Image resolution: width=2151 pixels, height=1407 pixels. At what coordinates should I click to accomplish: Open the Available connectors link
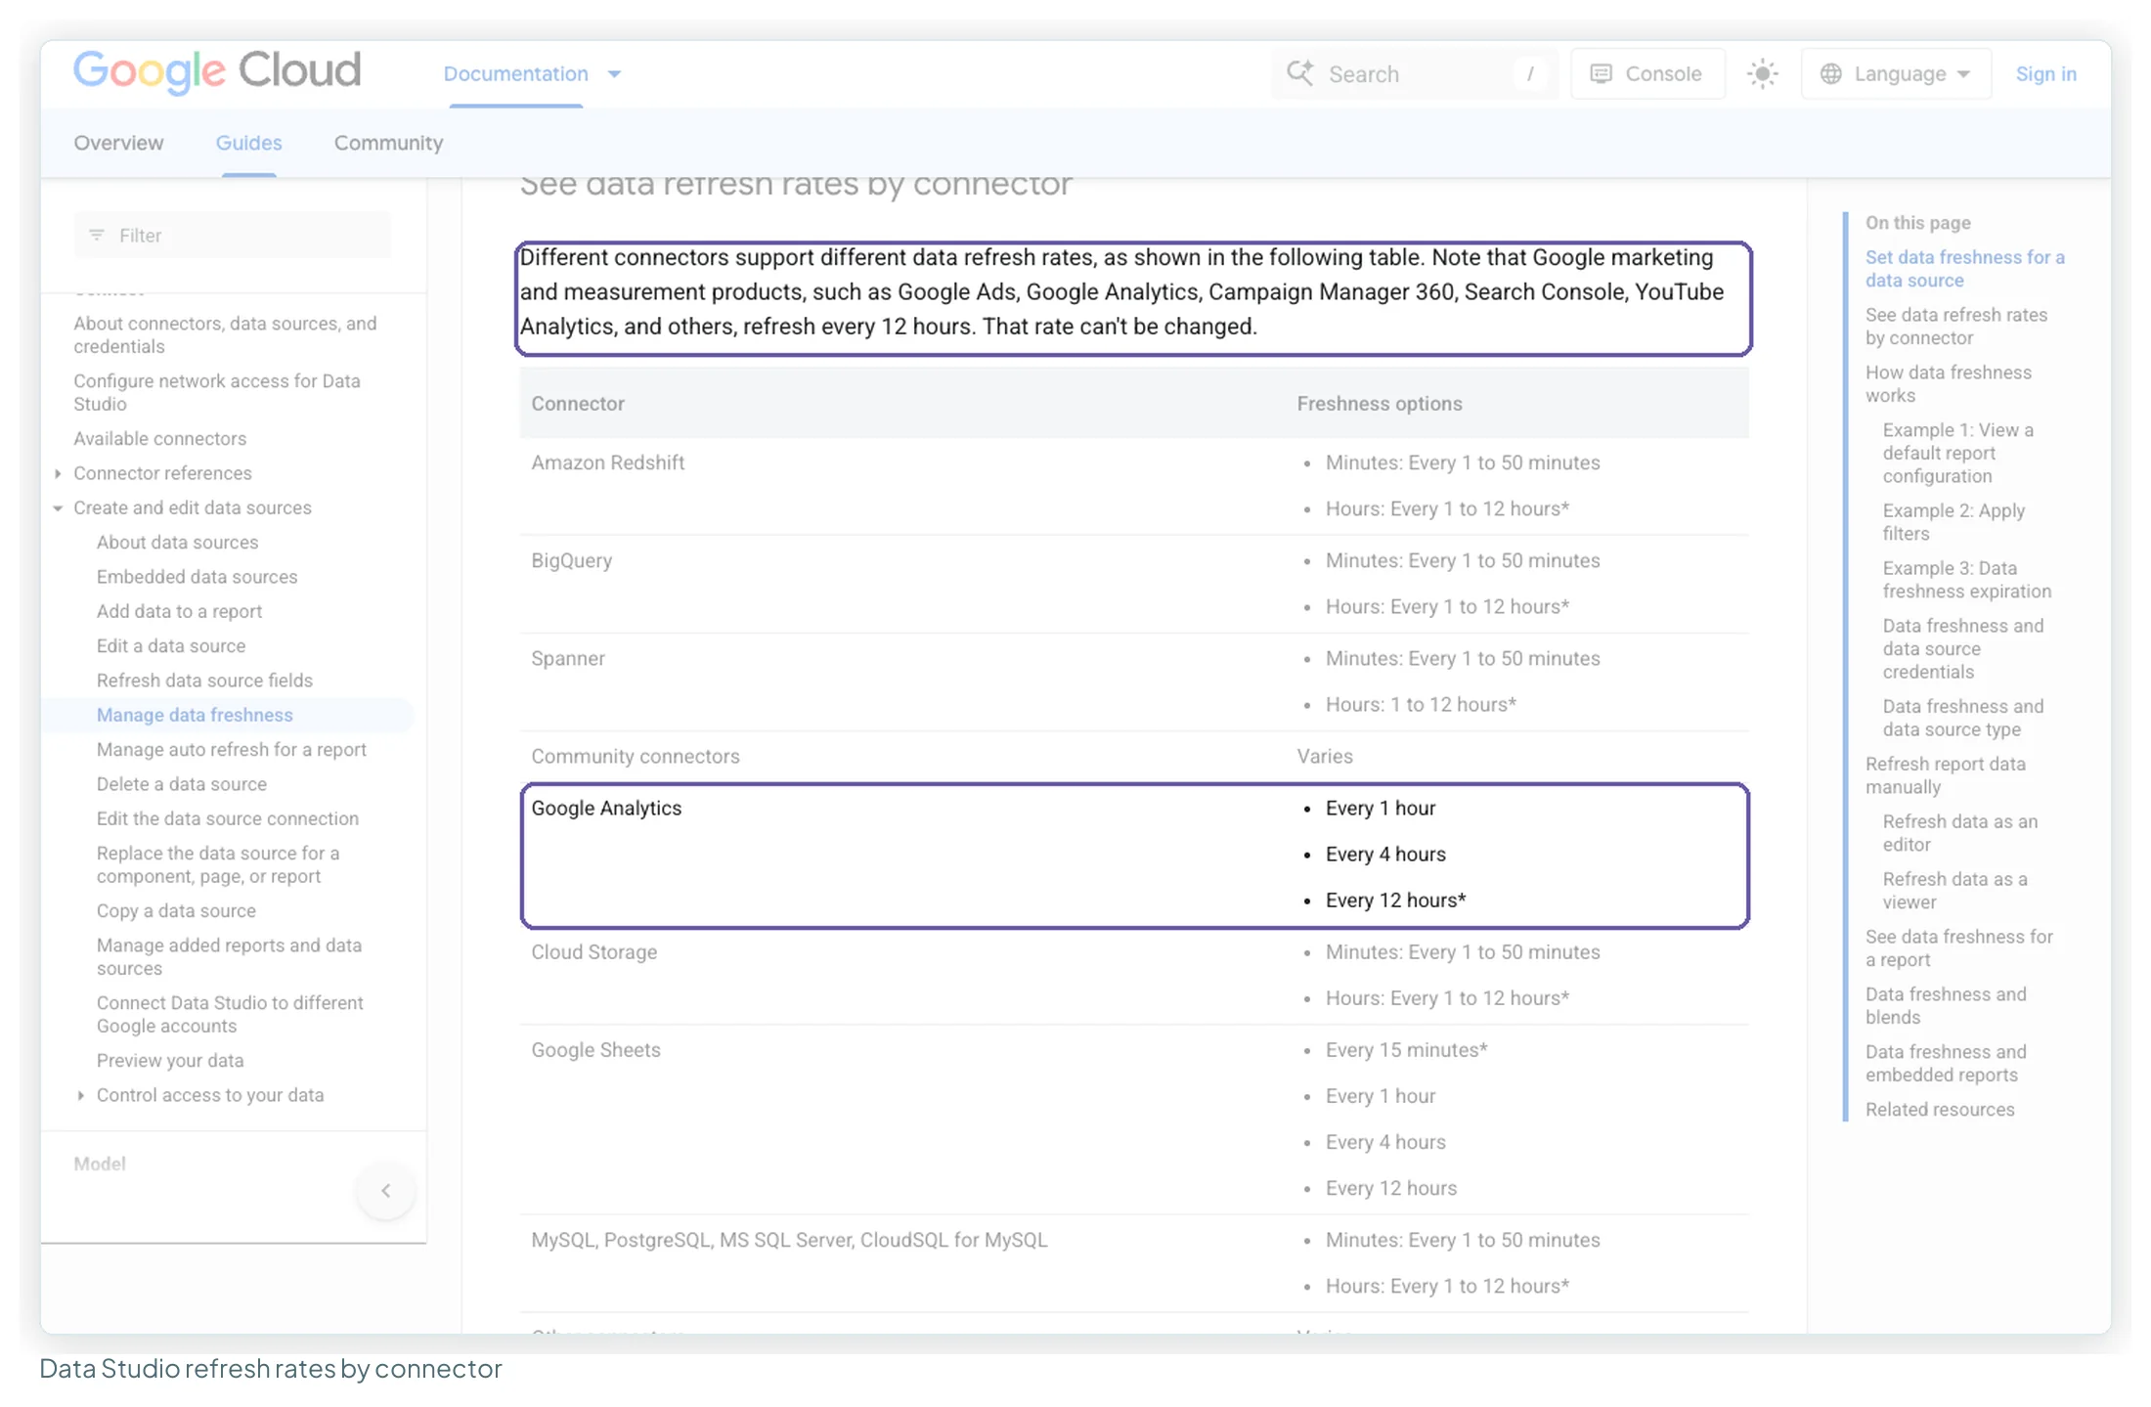click(159, 438)
